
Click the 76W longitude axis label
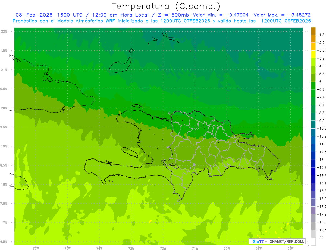36,248
